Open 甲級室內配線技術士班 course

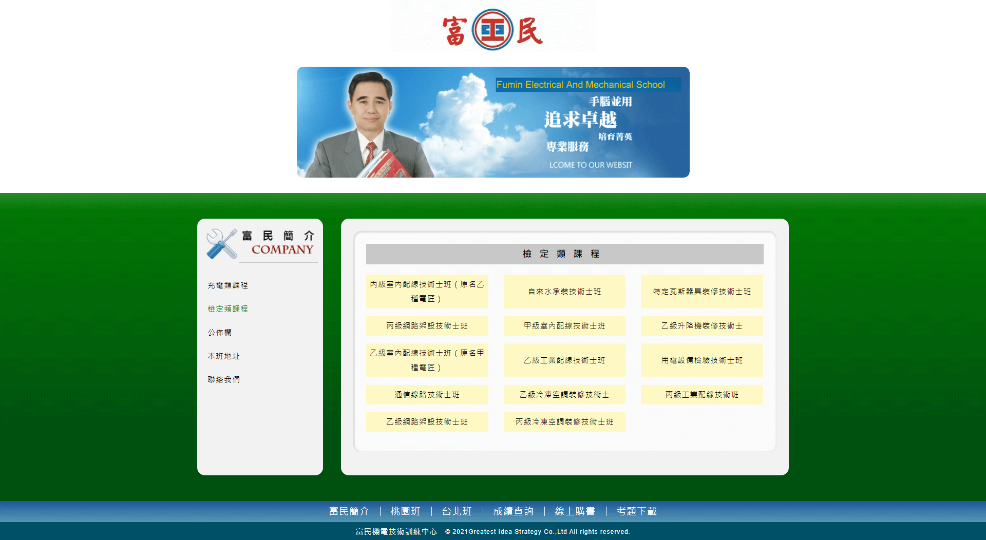click(564, 326)
